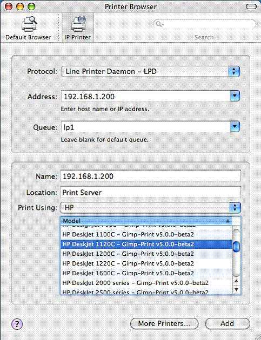Click inside the Queue field
Viewport: 261px width, 340px height.
[x=146, y=127]
